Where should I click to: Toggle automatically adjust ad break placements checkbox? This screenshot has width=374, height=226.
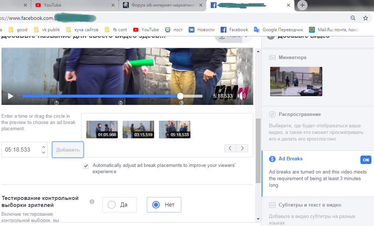pos(86,166)
